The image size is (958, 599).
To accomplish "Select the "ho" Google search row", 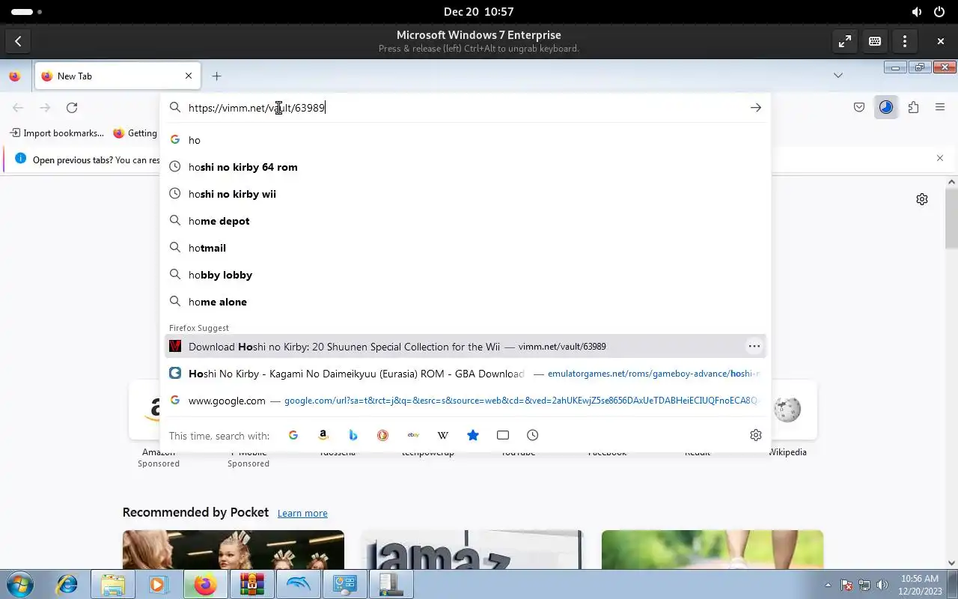I will point(466,140).
